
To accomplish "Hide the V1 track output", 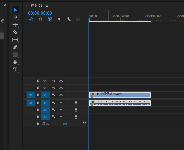I will point(61,95).
